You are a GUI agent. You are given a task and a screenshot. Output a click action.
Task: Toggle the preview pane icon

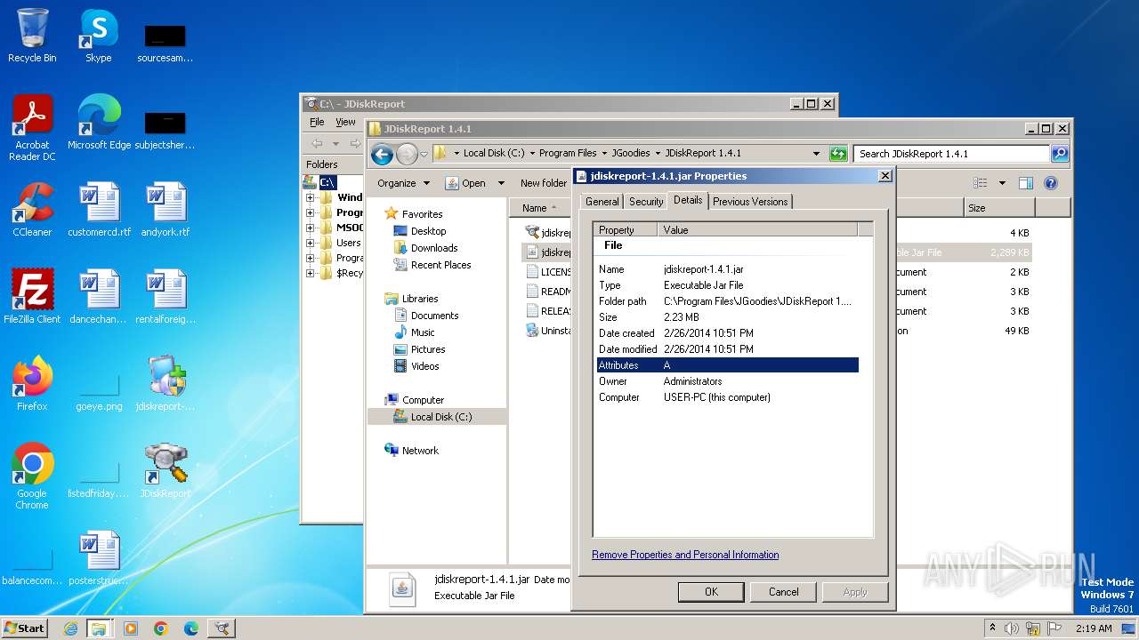[x=1025, y=183]
